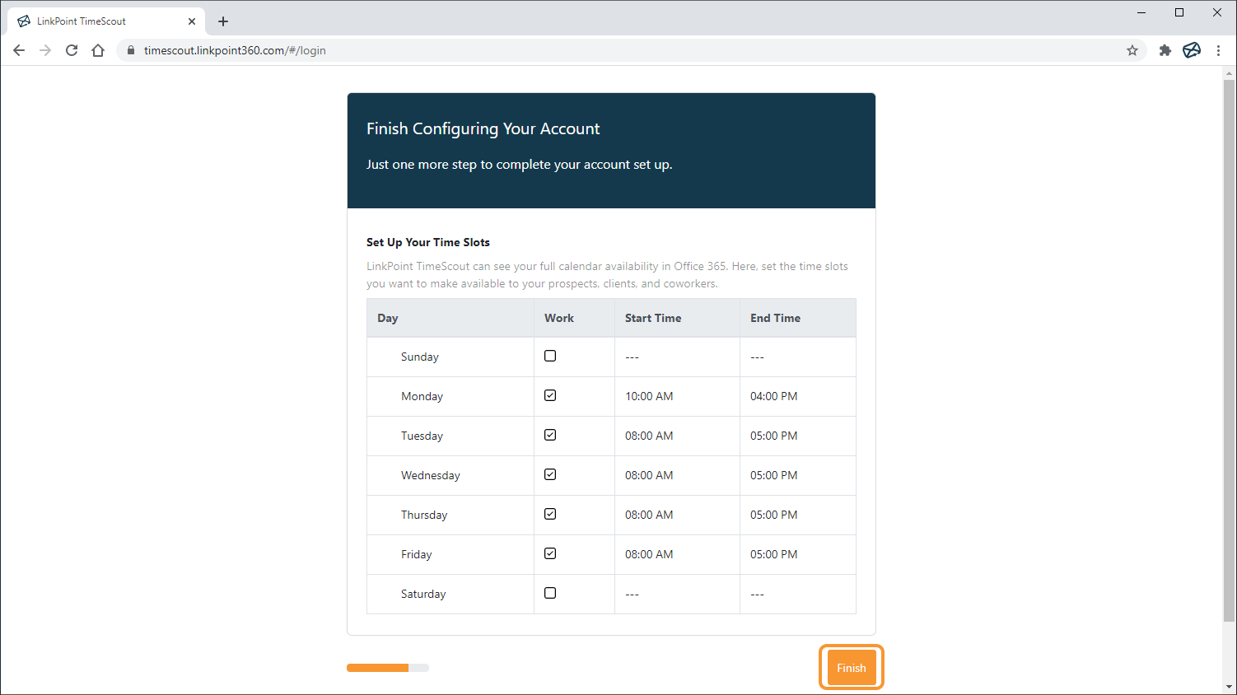View site security lock icon
Image resolution: width=1237 pixels, height=695 pixels.
(130, 50)
